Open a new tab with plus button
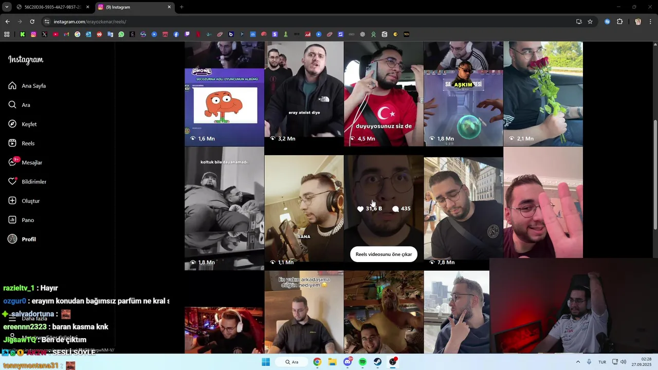The height and width of the screenshot is (370, 658). click(181, 7)
